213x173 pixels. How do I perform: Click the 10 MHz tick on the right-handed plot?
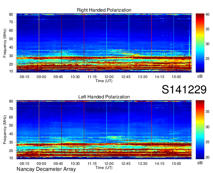[x=11, y=71]
